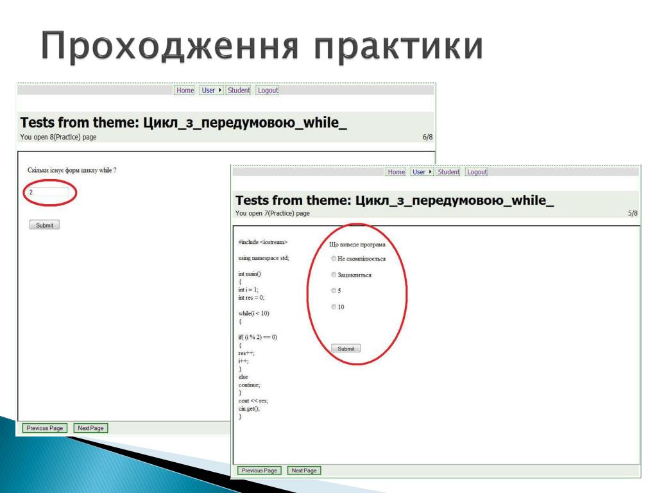Click Logout in the back window

(x=268, y=90)
